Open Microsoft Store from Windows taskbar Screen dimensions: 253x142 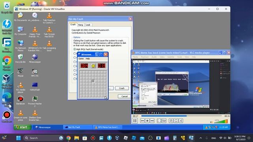(x=85, y=138)
